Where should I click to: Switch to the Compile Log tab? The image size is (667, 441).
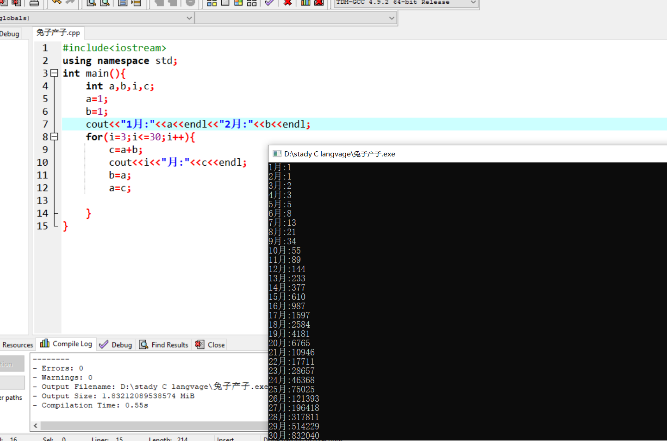tap(66, 344)
